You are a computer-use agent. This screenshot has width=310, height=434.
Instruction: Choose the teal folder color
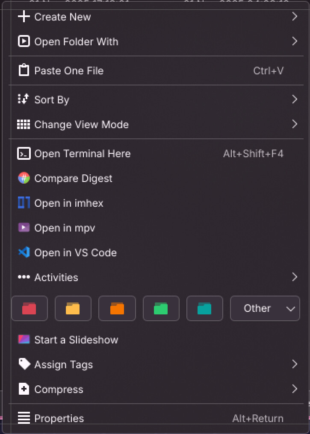pyautogui.click(x=204, y=308)
